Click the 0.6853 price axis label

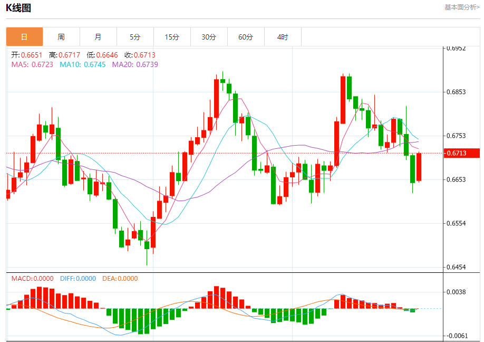click(x=456, y=92)
